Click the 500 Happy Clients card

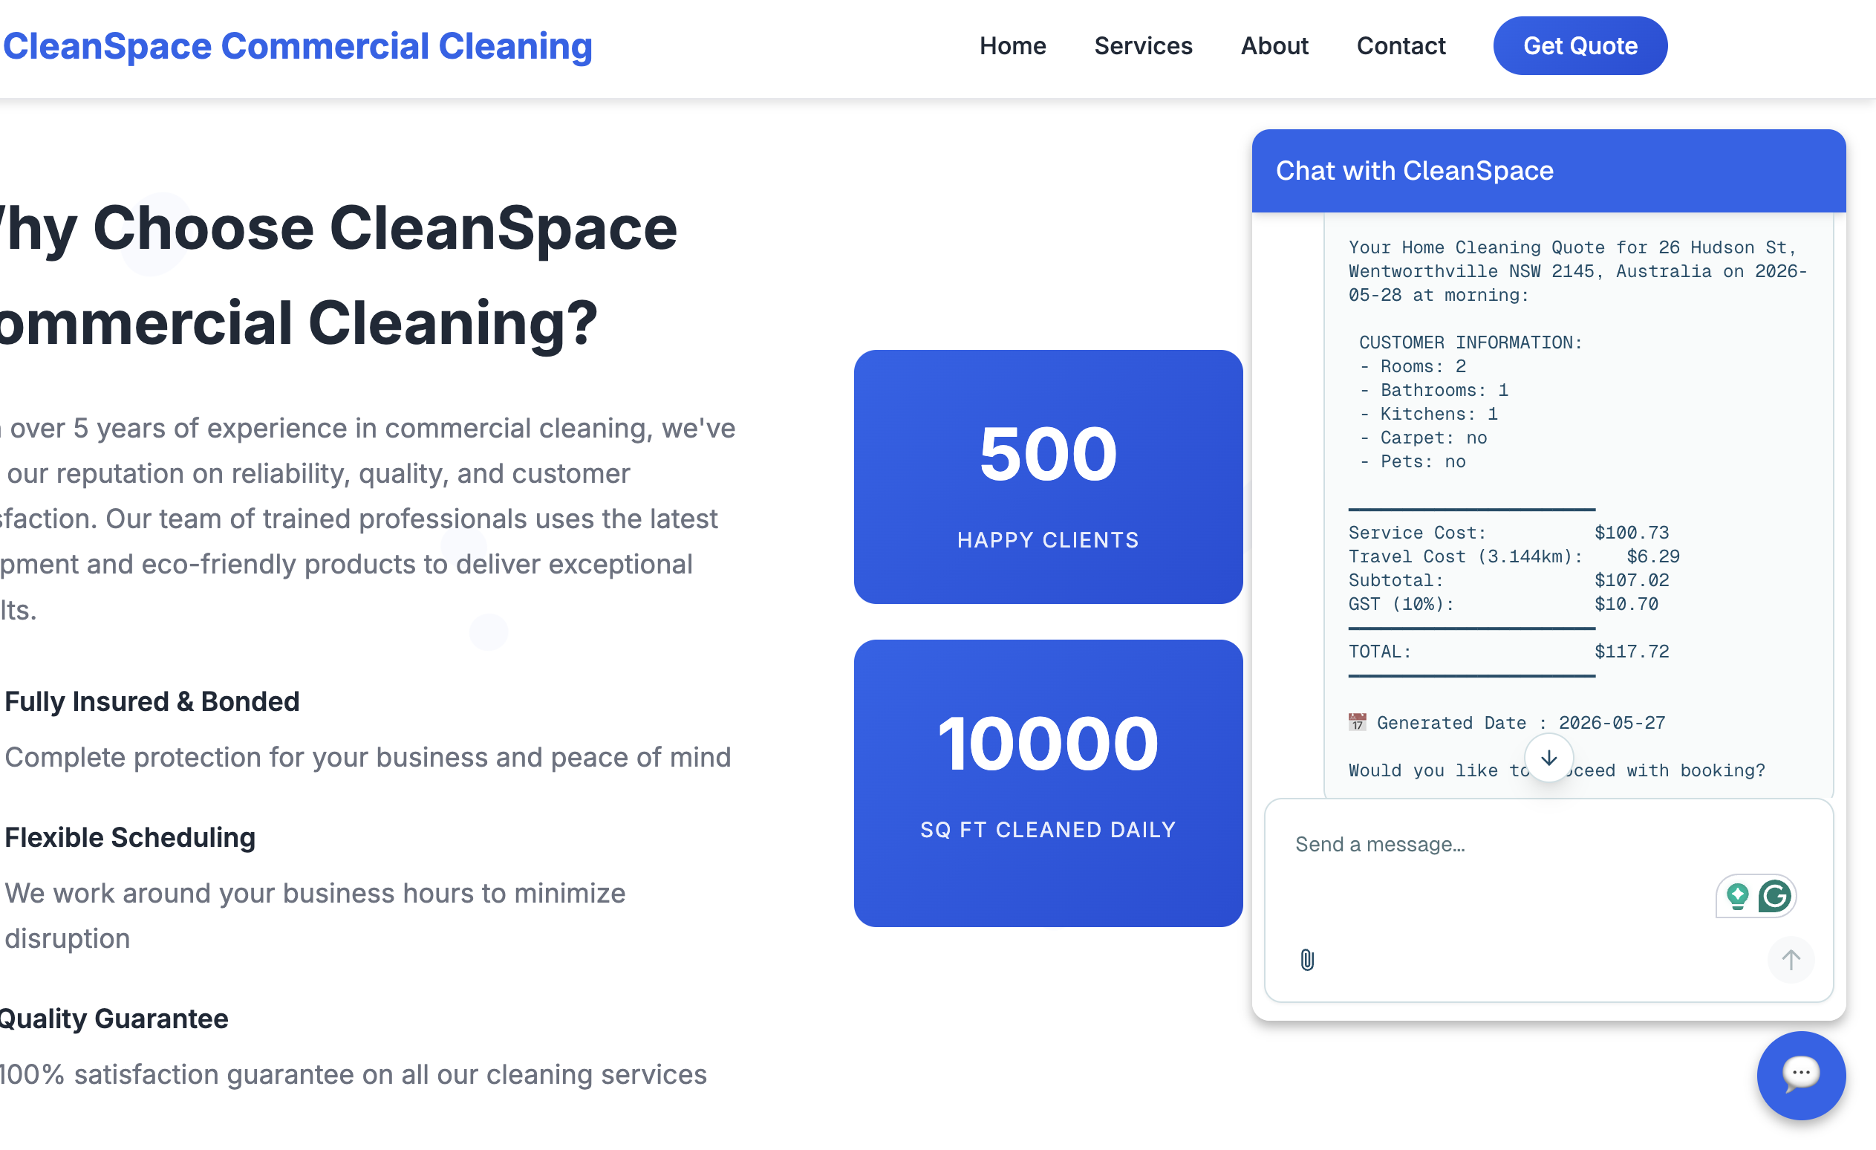pyautogui.click(x=1049, y=477)
